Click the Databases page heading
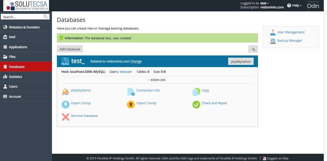Image resolution: width=327 pixels, height=161 pixels. point(71,20)
